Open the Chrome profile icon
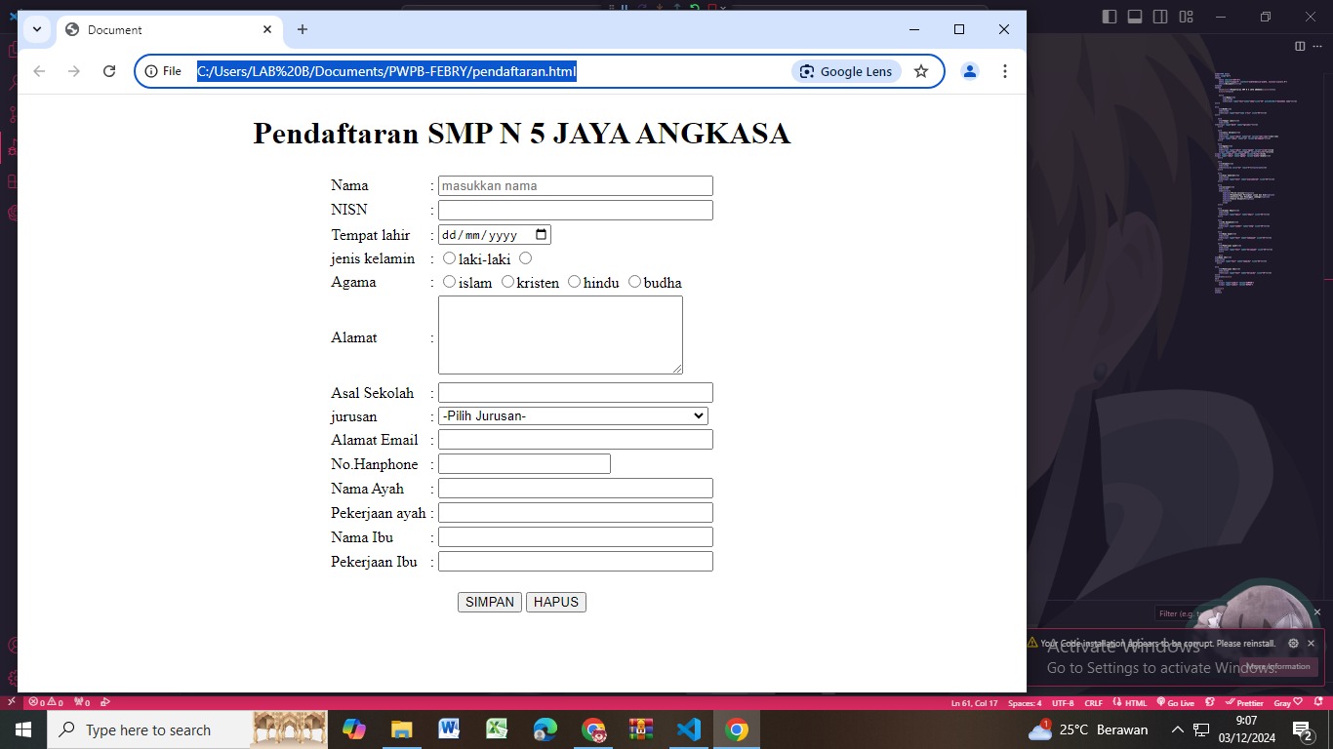The image size is (1333, 749). click(969, 70)
